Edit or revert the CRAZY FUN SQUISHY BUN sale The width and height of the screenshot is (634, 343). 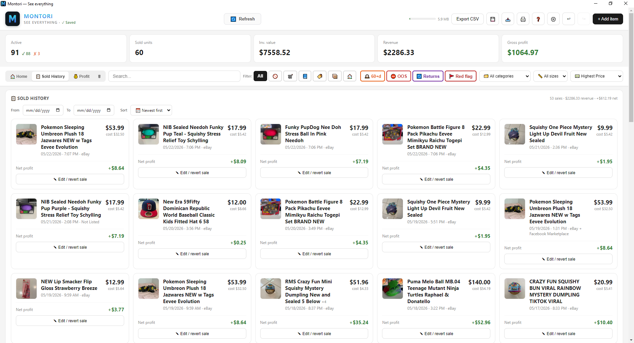(558, 333)
